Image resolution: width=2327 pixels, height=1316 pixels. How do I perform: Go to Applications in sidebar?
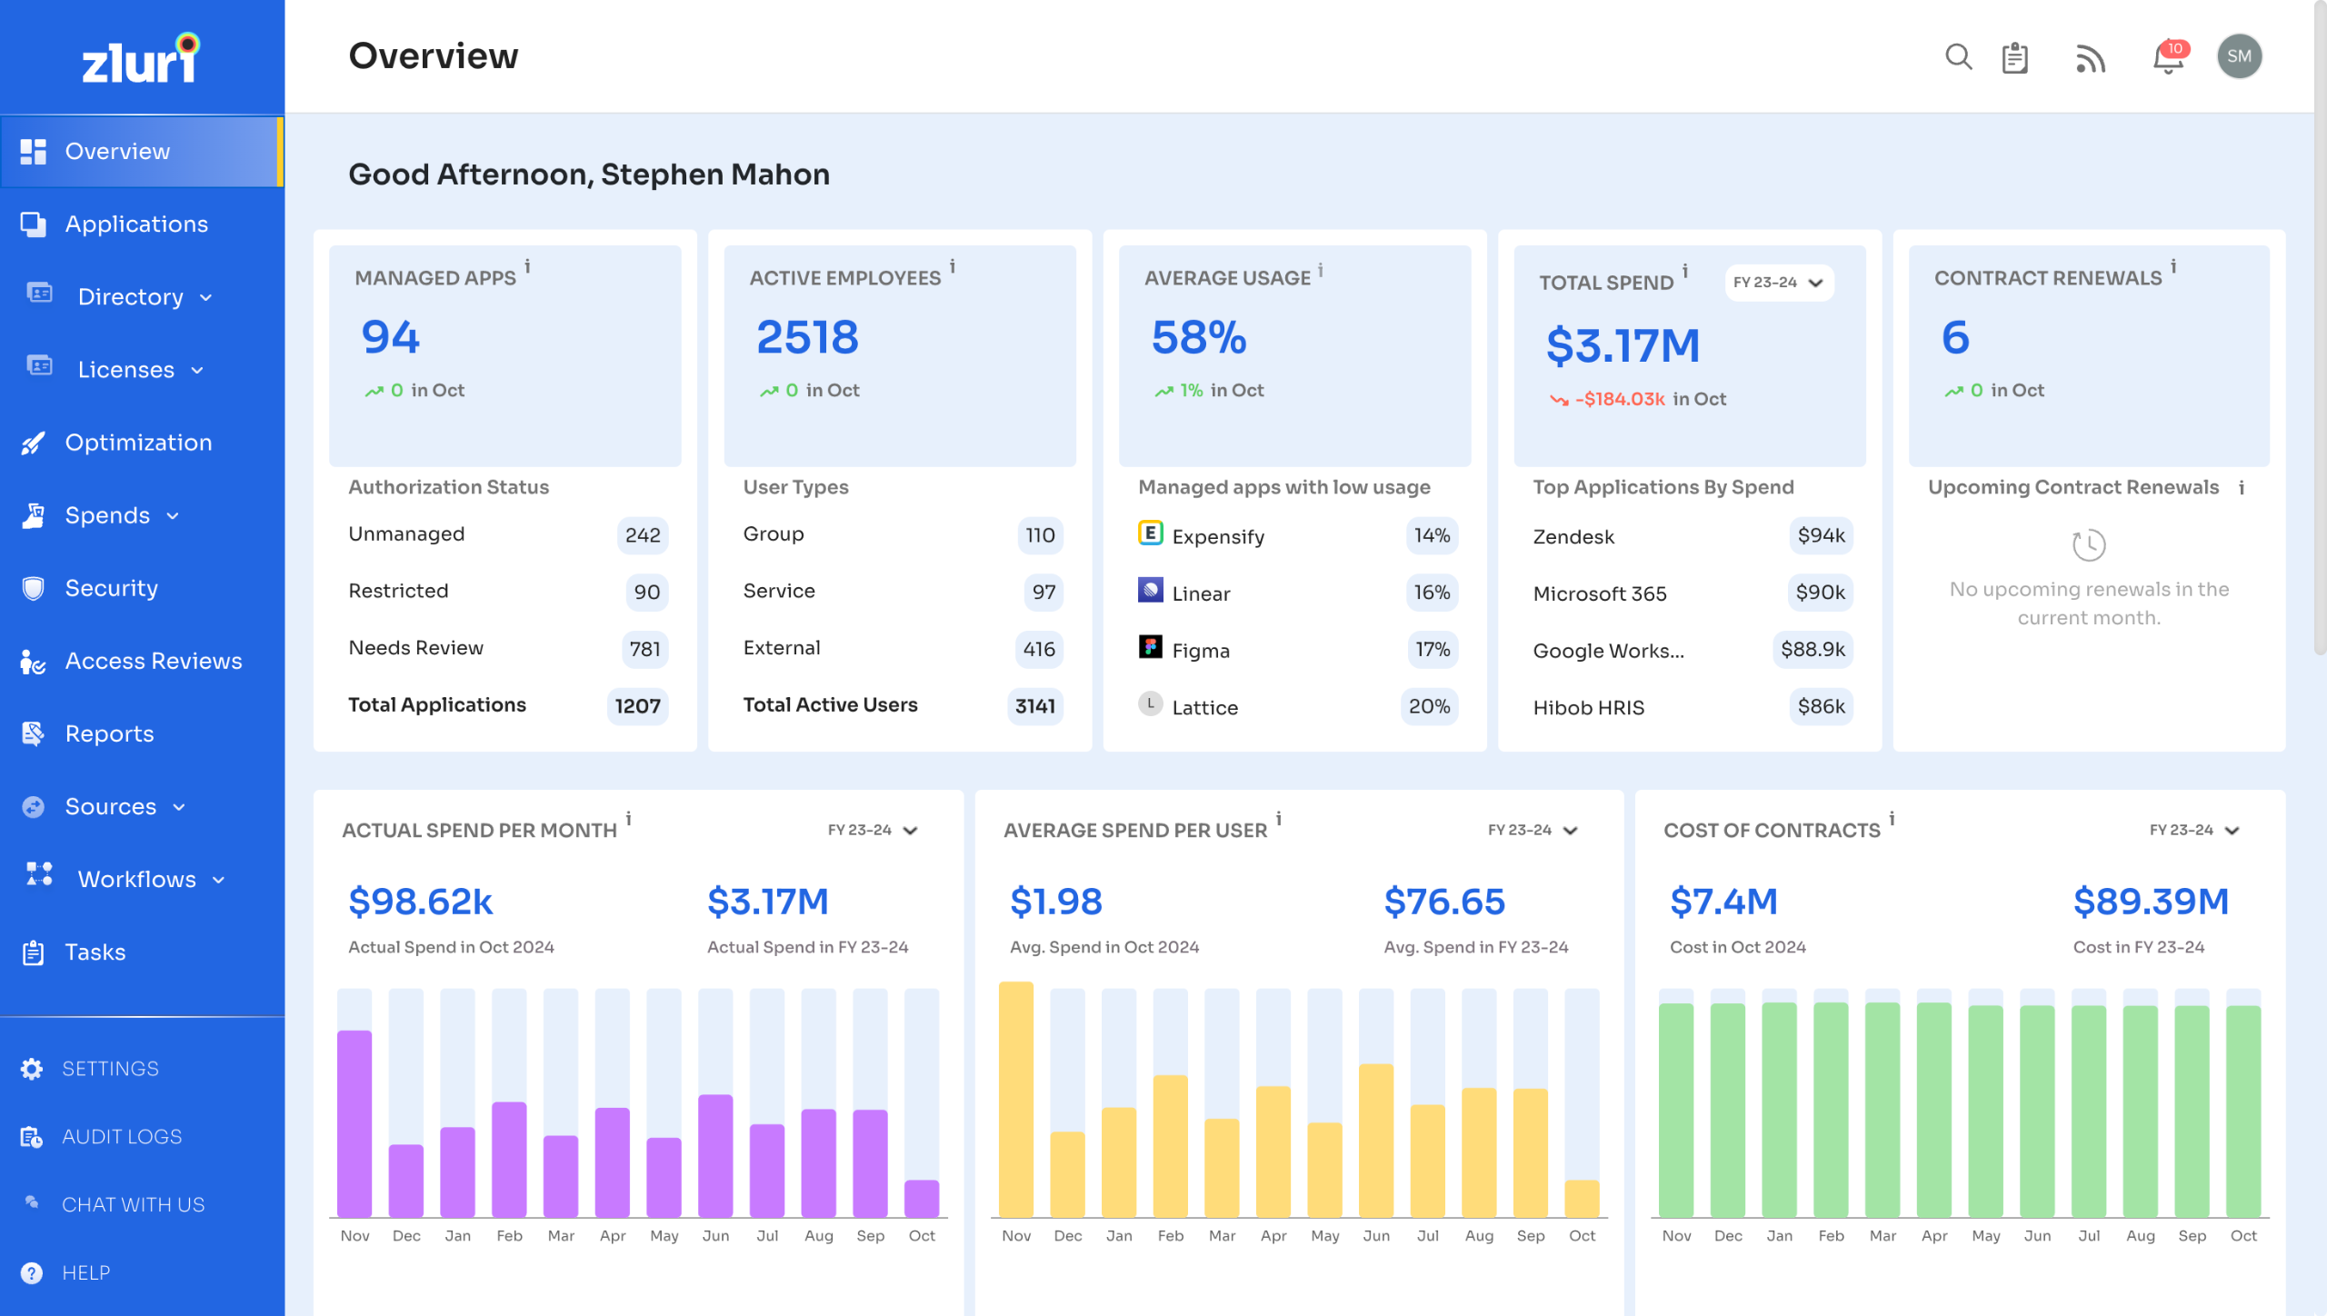136,224
